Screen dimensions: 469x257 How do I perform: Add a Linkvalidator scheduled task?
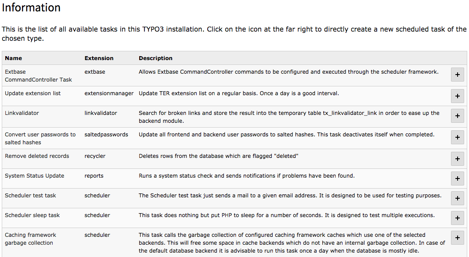tap(457, 116)
